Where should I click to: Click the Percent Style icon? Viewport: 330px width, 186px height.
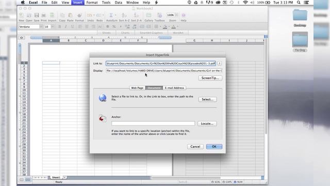pos(114,27)
